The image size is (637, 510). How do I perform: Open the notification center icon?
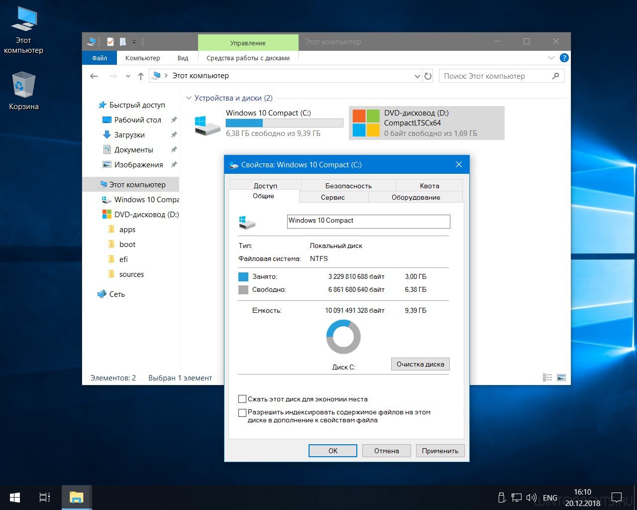617,497
